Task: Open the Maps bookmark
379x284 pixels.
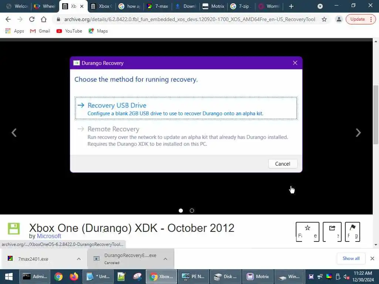Action: tap(98, 31)
